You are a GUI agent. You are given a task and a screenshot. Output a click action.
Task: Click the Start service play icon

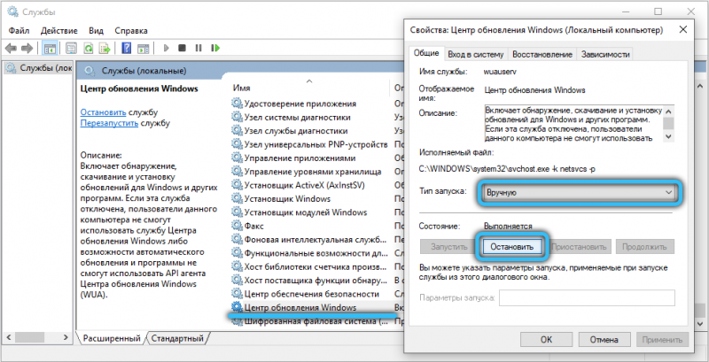pos(166,48)
